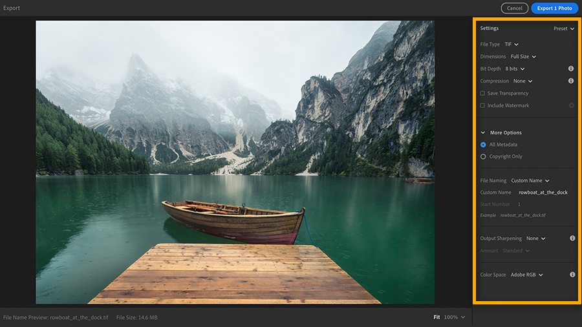This screenshot has height=327, width=582.
Task: Click the Cancel button
Action: coord(515,8)
